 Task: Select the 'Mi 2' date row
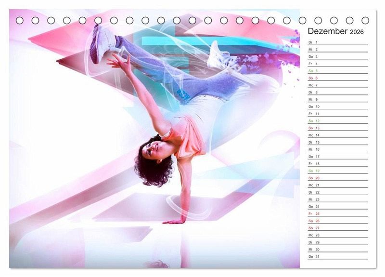pyautogui.click(x=338, y=50)
